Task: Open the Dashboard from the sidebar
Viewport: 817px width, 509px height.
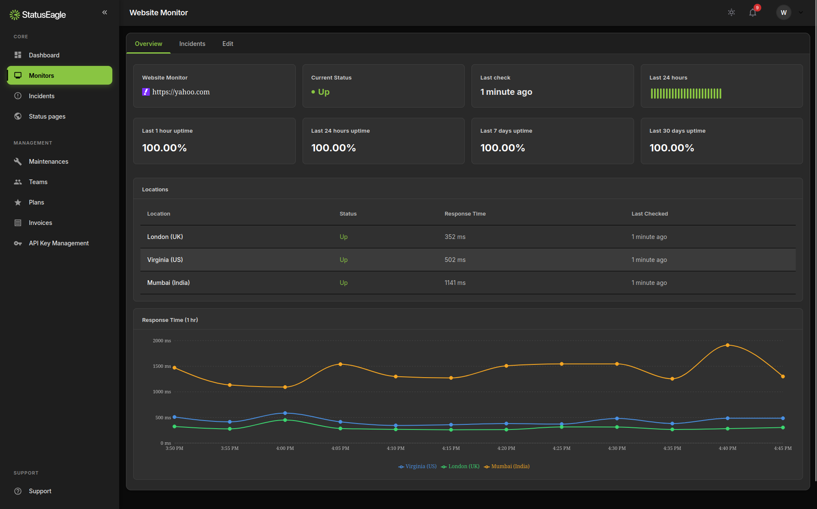Action: (x=44, y=55)
